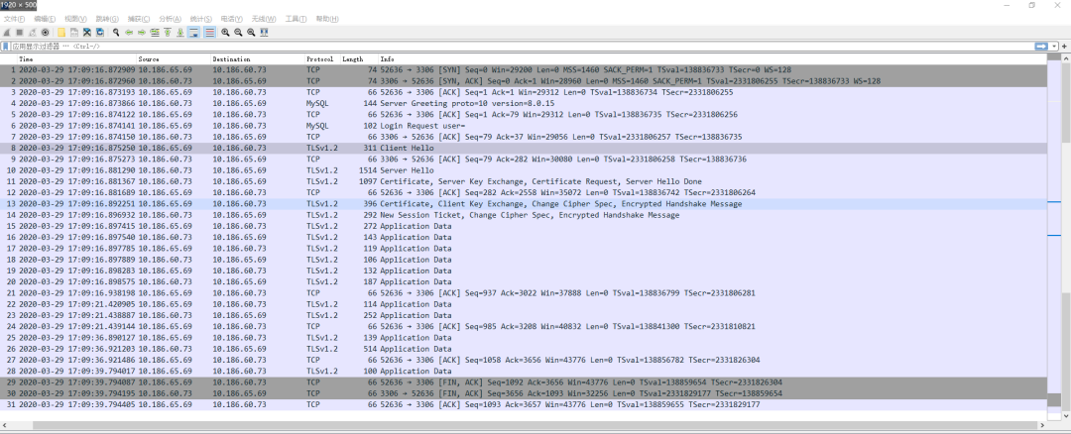Viewport: 1071px width, 434px height.
Task: Select packet 11 Certificate, Server Key Exchange
Action: coord(524,181)
